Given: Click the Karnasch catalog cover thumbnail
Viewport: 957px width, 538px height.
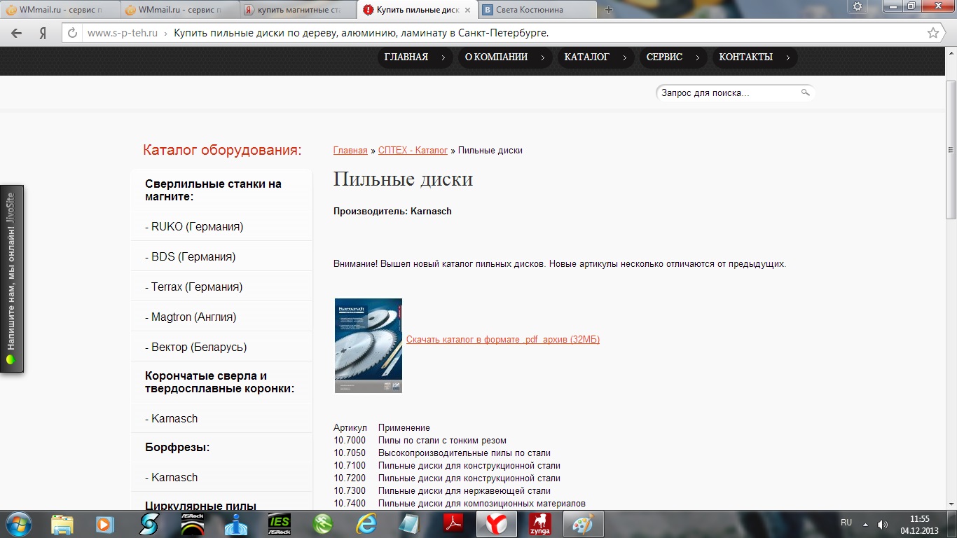Looking at the screenshot, I should coord(369,345).
